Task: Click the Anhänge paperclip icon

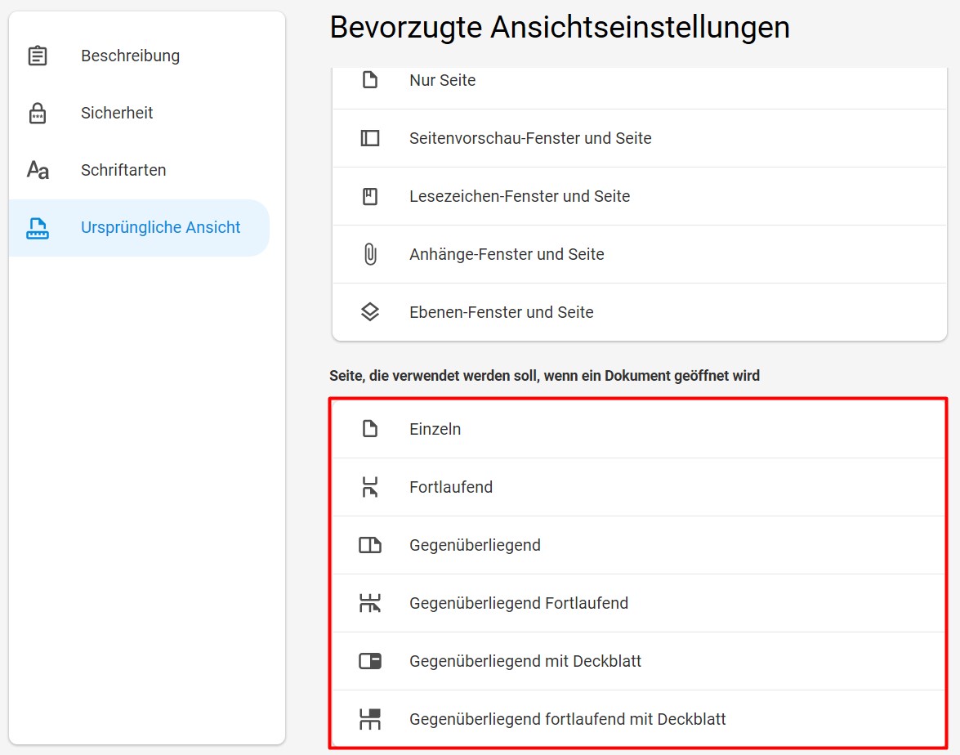Action: (370, 253)
